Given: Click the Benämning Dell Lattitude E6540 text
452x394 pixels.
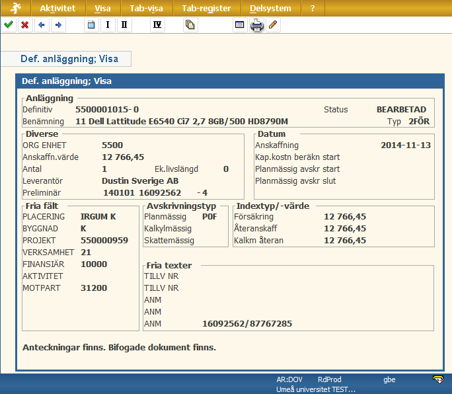Looking at the screenshot, I should tap(182, 122).
